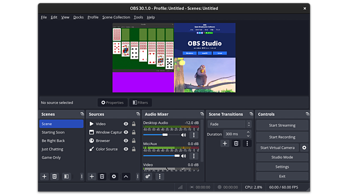Open virtual camera settings gear icon
Viewport: 348px width, 196px height.
point(304,148)
